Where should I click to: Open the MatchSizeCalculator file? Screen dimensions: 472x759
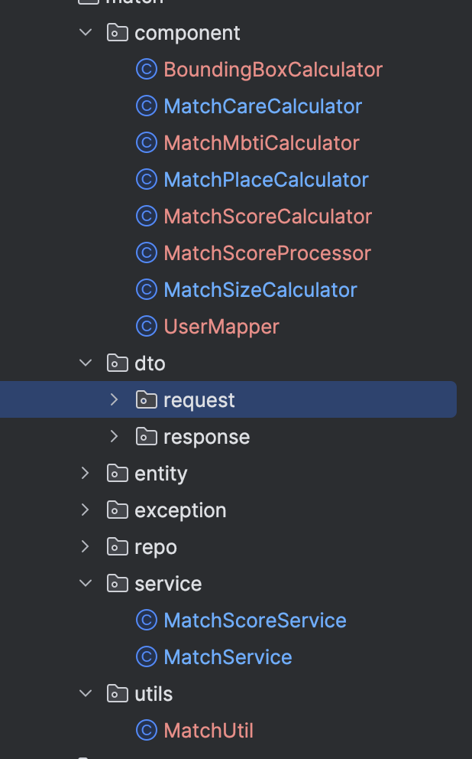260,290
